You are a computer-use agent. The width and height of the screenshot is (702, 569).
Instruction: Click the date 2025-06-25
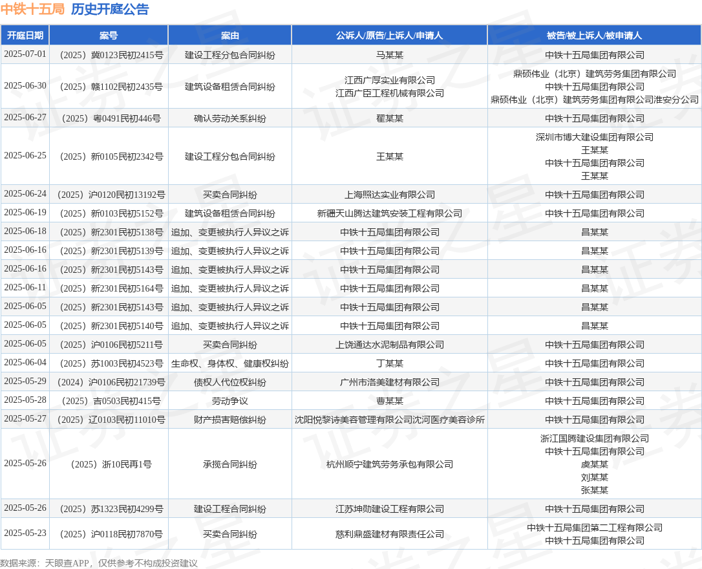point(25,156)
